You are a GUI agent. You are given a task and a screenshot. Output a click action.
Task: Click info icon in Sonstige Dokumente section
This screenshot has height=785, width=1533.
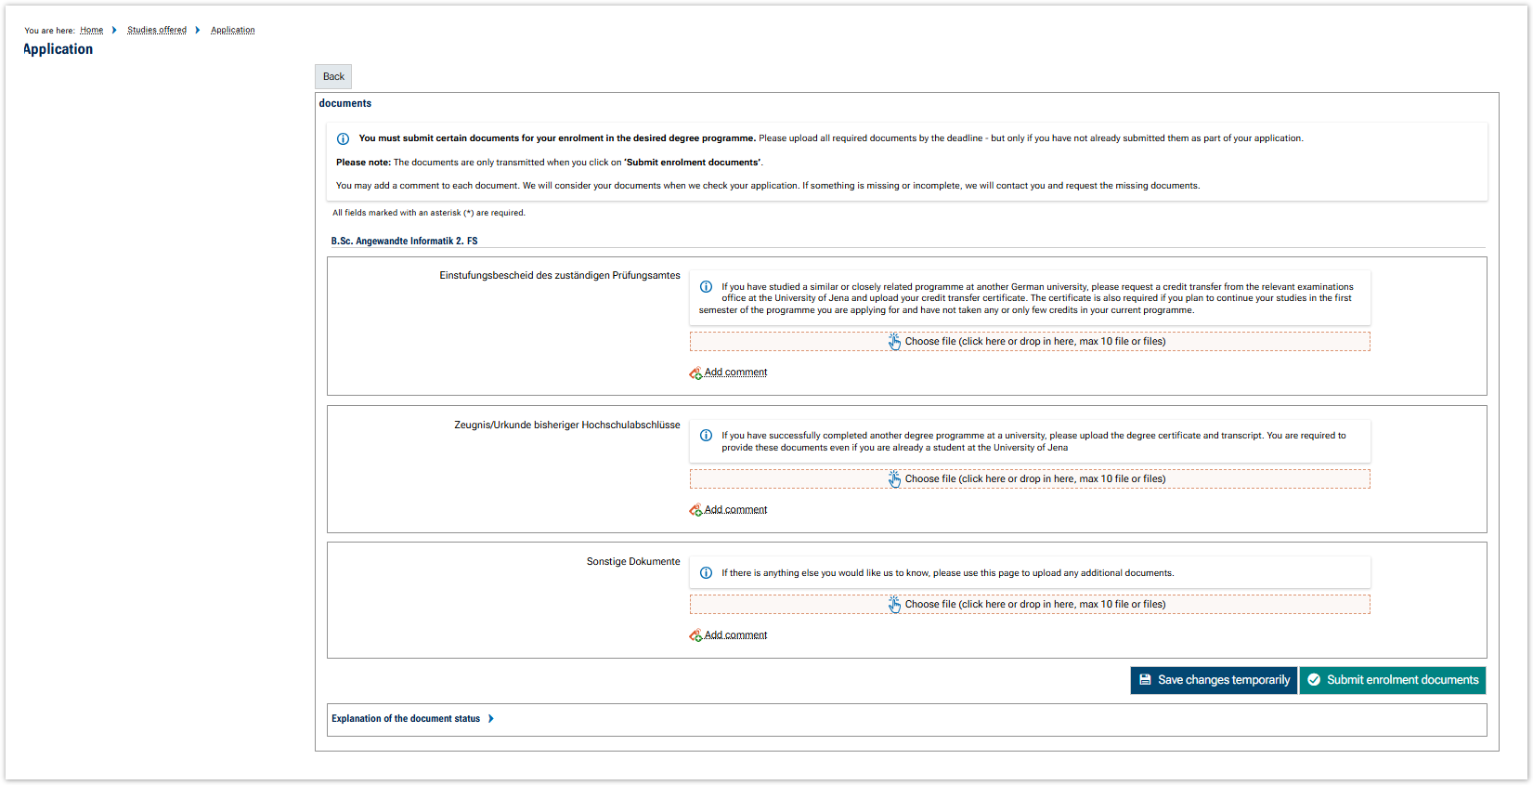(x=706, y=573)
